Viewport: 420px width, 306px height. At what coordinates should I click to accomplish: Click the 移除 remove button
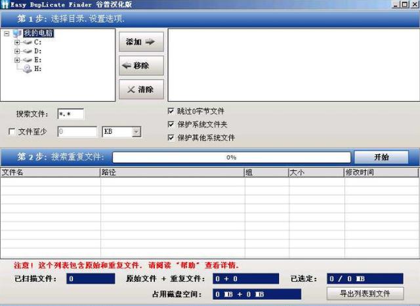tap(141, 66)
